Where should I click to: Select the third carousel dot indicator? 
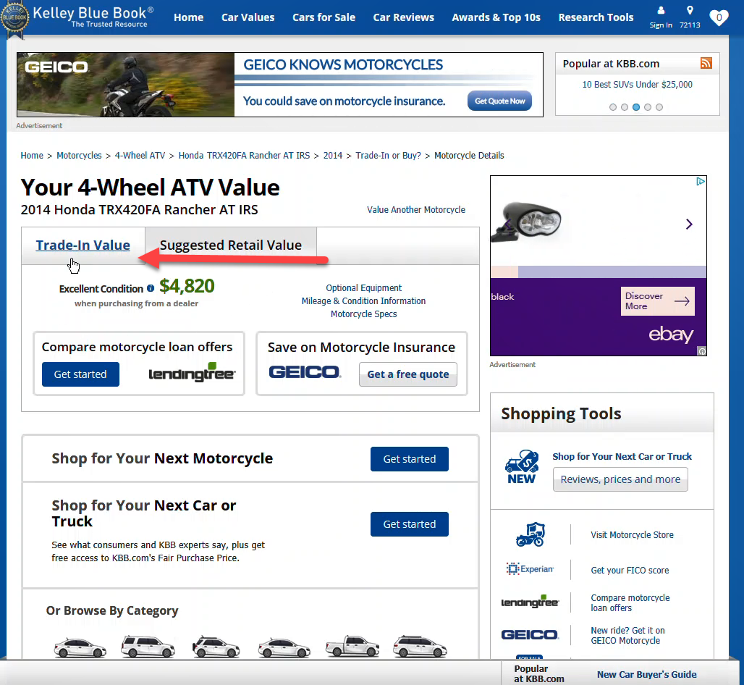pyautogui.click(x=636, y=107)
